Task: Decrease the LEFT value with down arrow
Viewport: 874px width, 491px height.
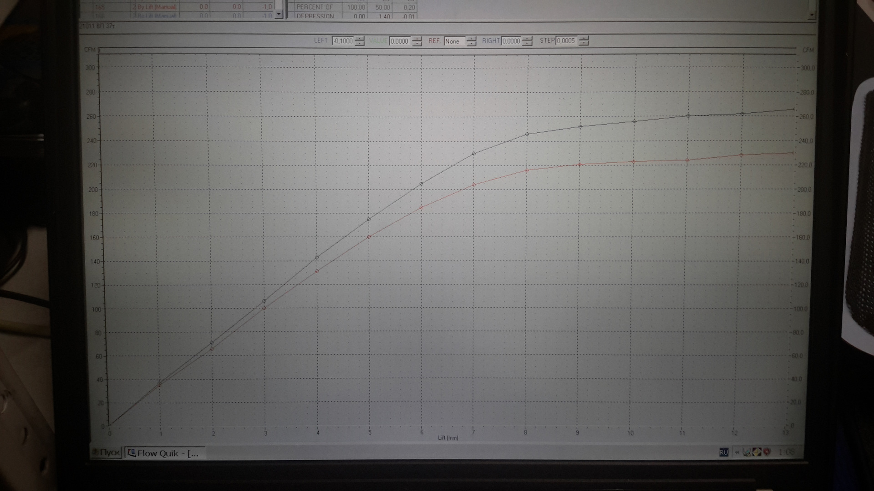Action: (360, 44)
